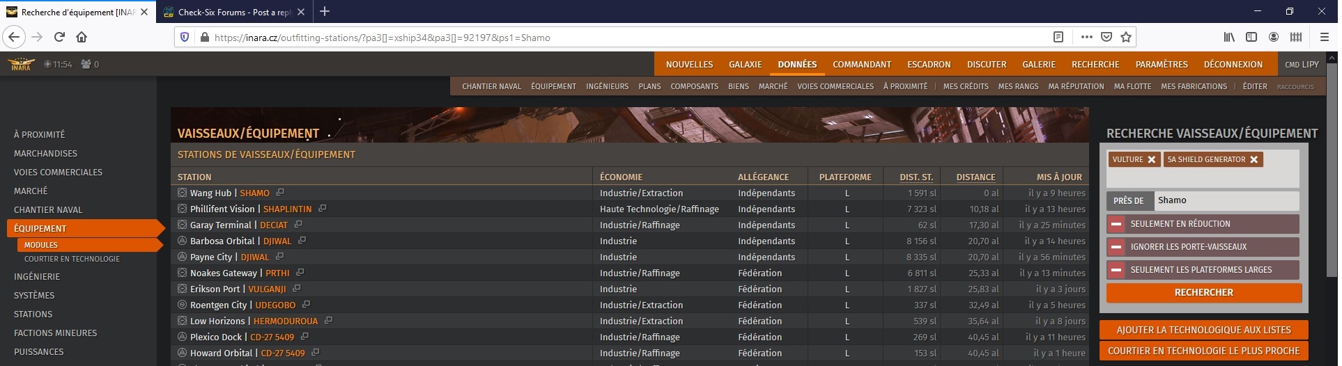
Task: Remove the 5A Shield Generator tag
Action: tap(1254, 159)
